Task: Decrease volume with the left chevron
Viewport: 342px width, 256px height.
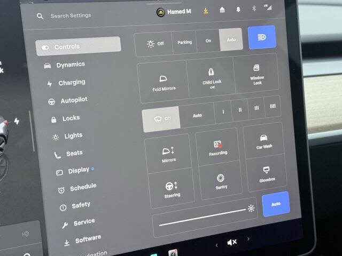Action: (216, 245)
